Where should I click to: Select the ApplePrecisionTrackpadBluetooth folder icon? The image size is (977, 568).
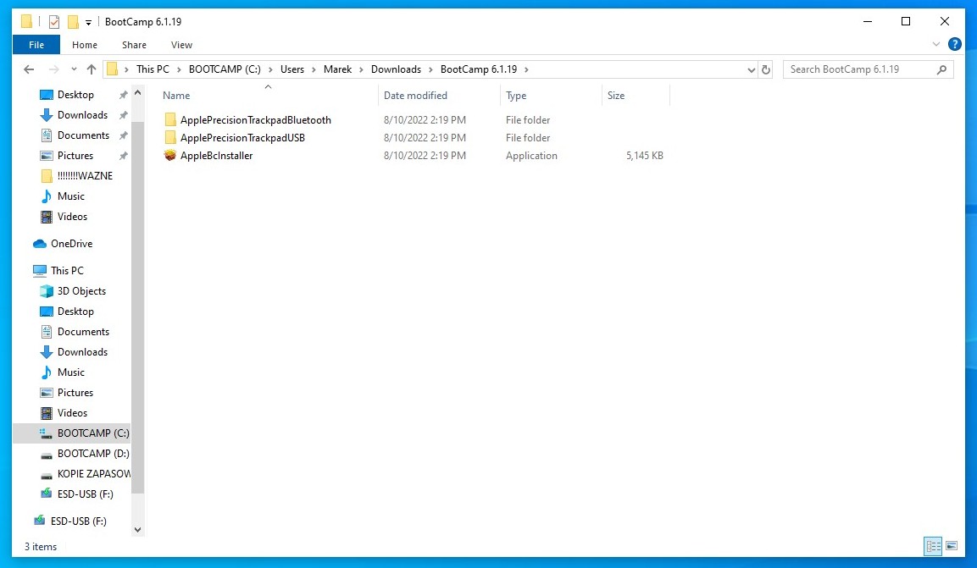click(170, 119)
